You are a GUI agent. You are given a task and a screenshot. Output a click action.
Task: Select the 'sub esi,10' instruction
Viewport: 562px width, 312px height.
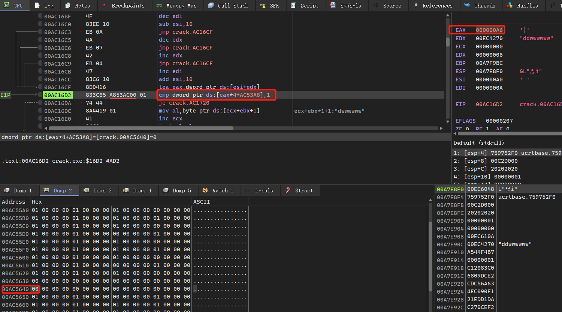pyautogui.click(x=176, y=24)
